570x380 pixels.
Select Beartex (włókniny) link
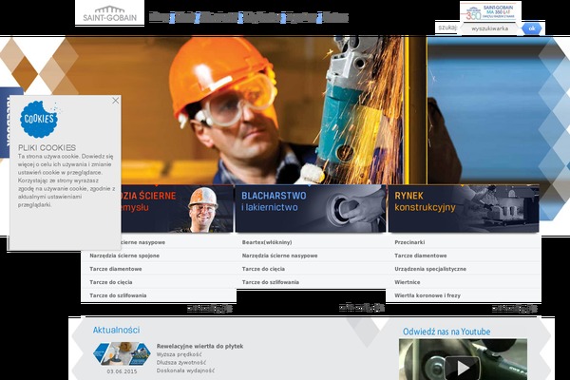point(267,242)
